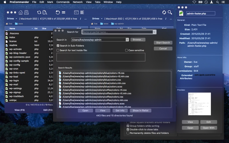The width and height of the screenshot is (229, 143).
Task: Open the file preview magnifier icon
Action: point(45,12)
